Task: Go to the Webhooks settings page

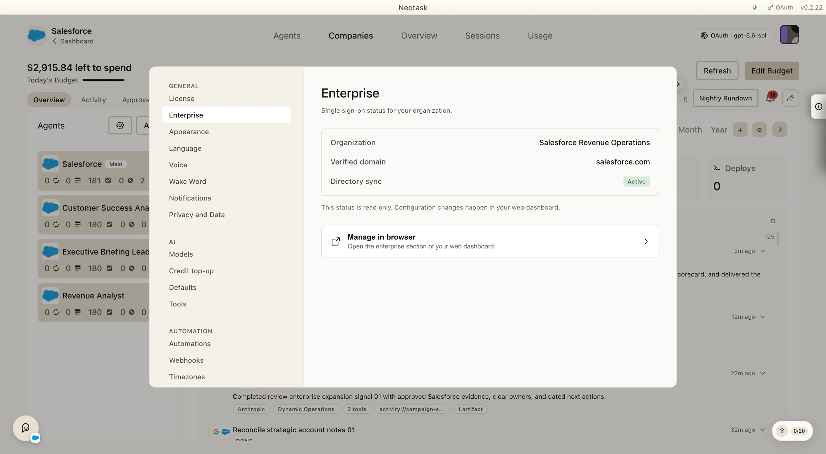Action: point(226,360)
